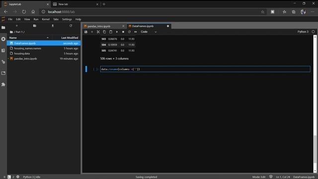Viewport: 318px width, 179px height.
Task: Select housing.data file
Action: tap(44, 53)
